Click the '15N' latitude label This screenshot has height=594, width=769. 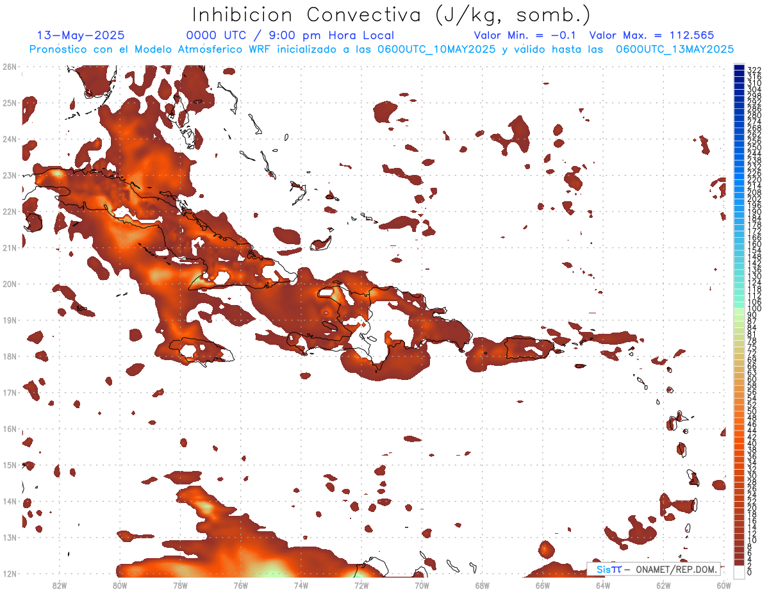[x=9, y=465]
